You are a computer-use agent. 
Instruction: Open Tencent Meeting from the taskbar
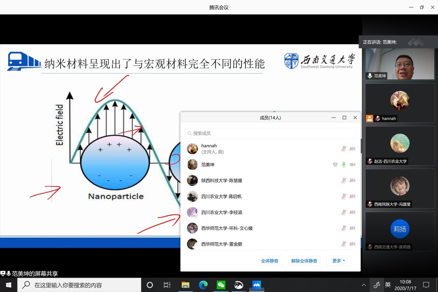pos(256,285)
